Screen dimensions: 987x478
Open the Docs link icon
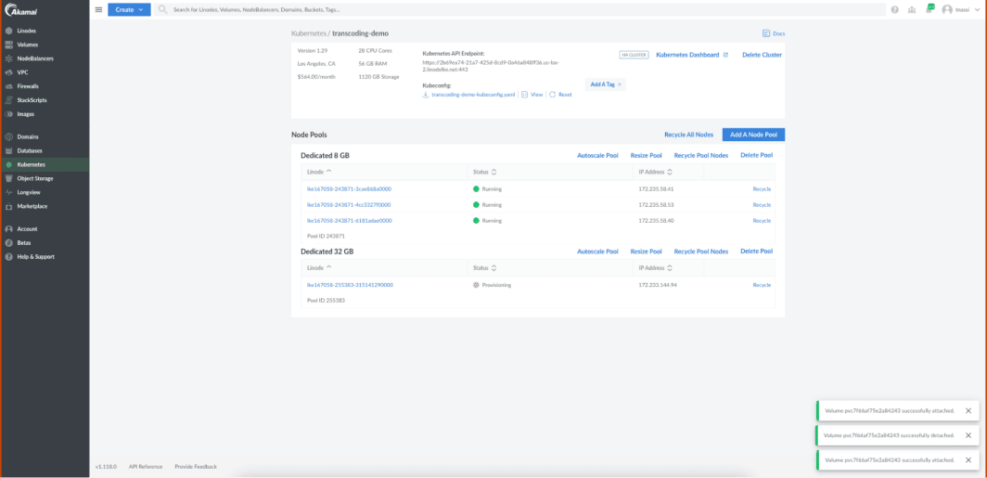[773, 33]
